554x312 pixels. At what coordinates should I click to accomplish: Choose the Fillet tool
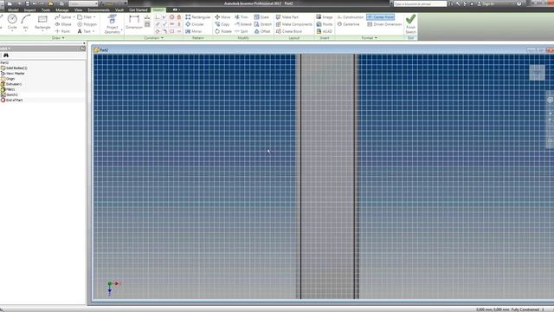pos(85,17)
